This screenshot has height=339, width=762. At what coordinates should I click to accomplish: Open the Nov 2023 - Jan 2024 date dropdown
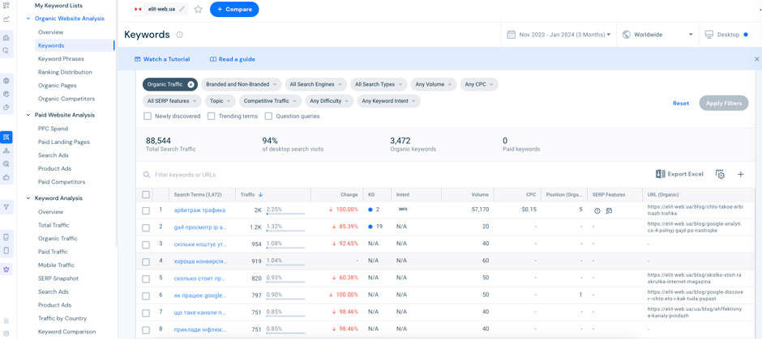click(x=559, y=35)
